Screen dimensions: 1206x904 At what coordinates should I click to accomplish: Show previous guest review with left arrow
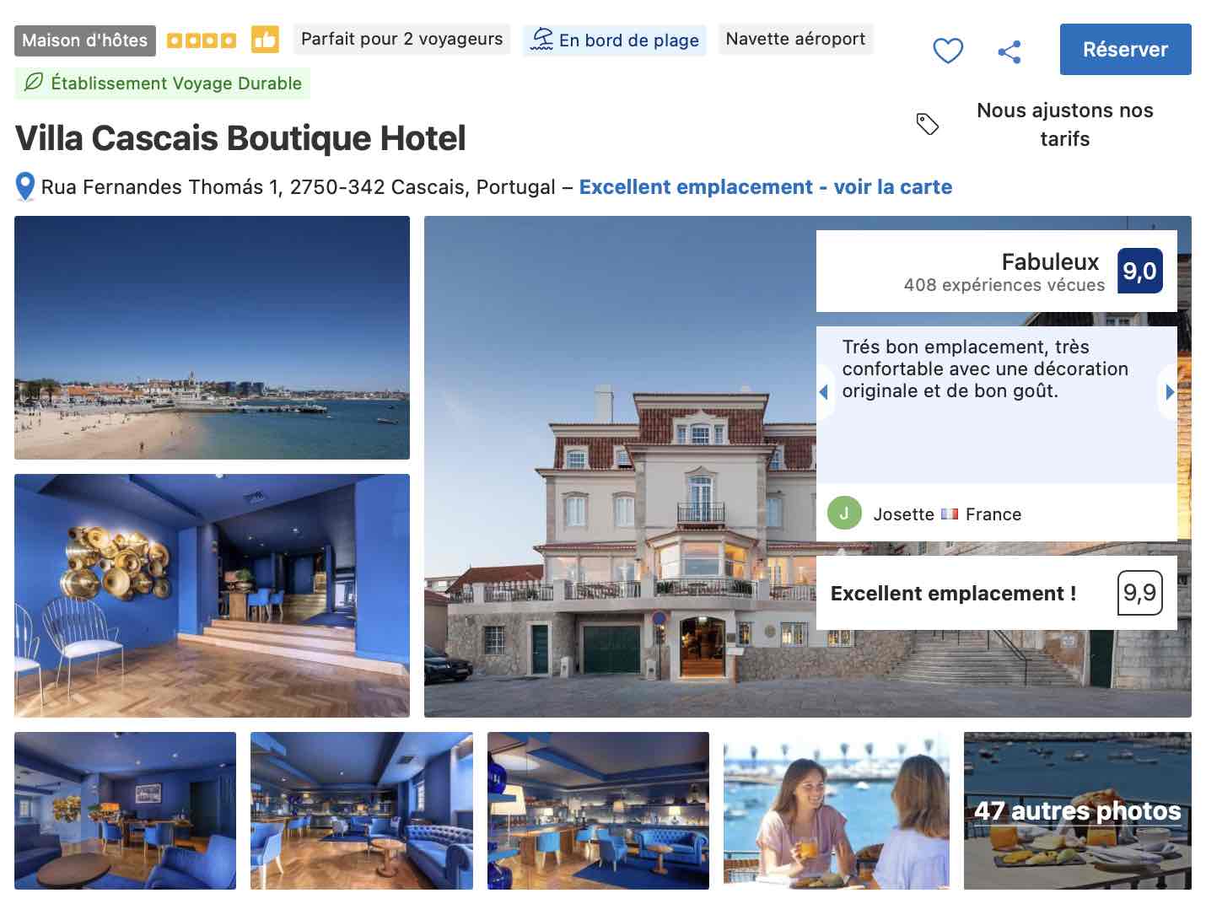pos(824,391)
